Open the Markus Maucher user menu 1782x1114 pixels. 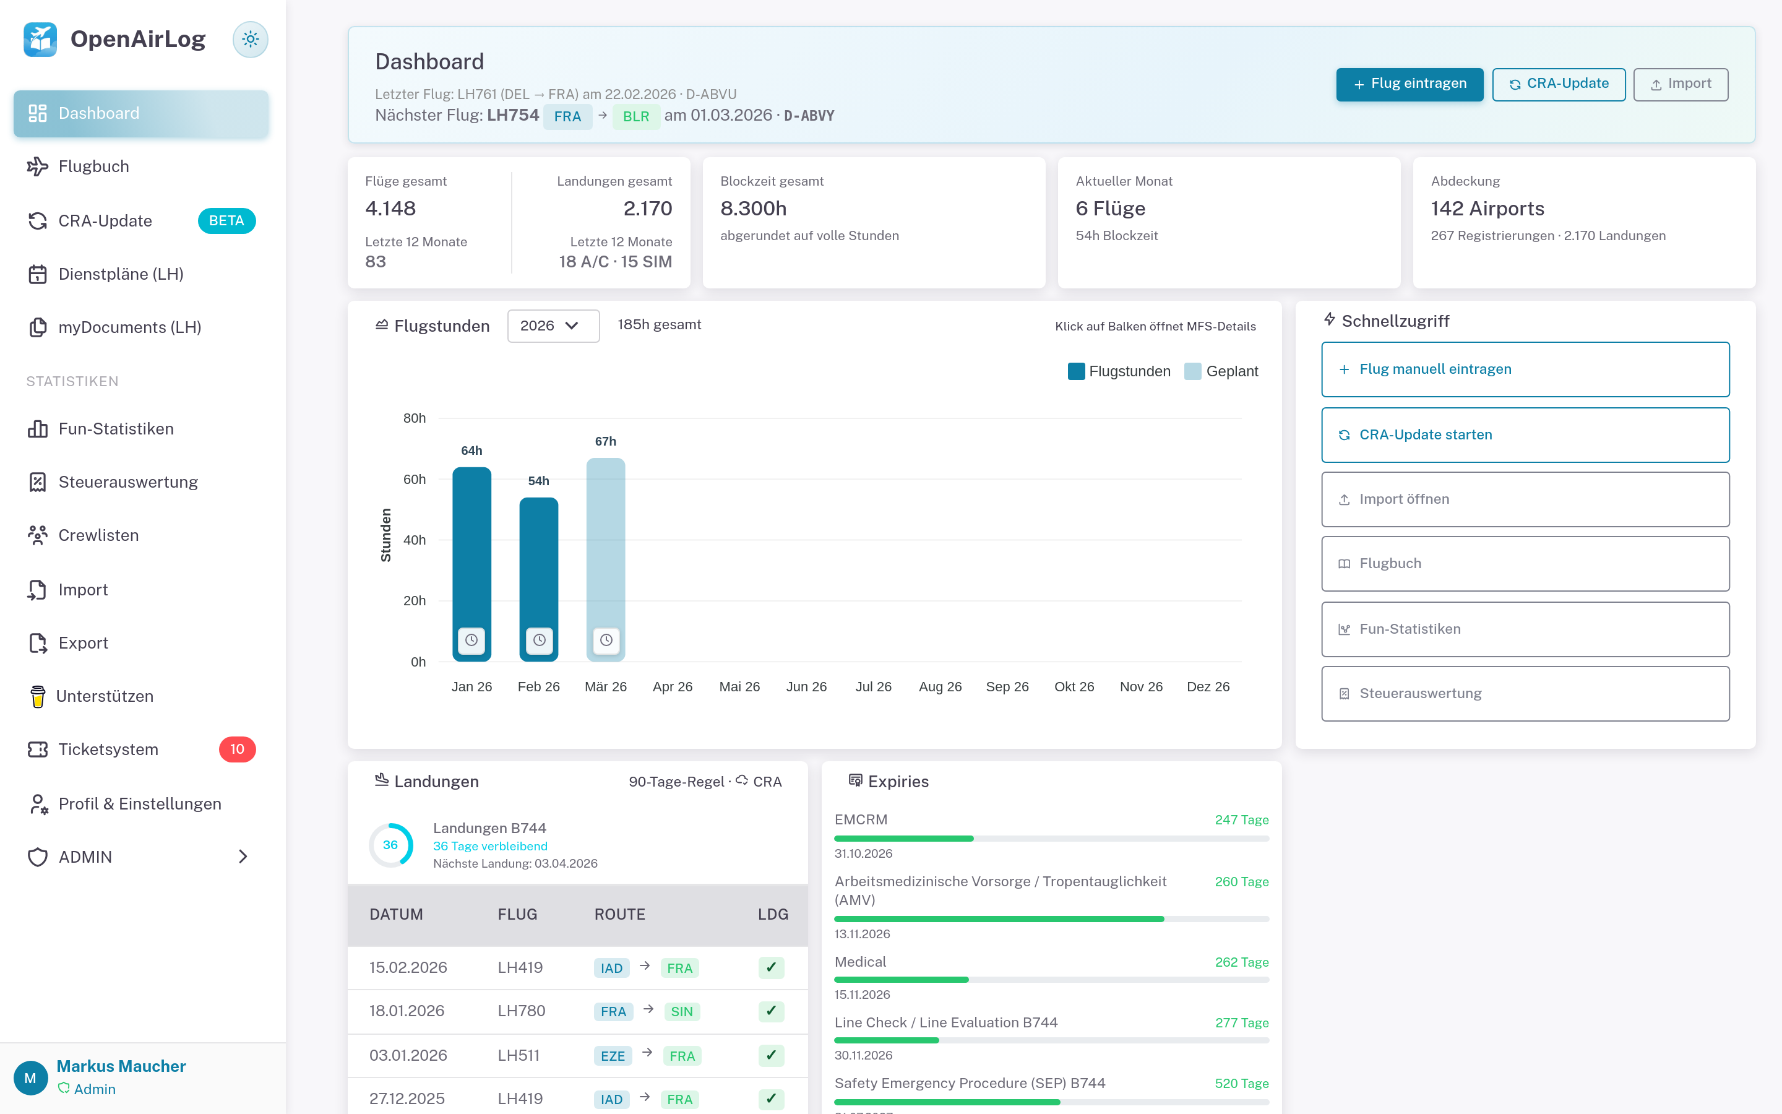pos(121,1066)
